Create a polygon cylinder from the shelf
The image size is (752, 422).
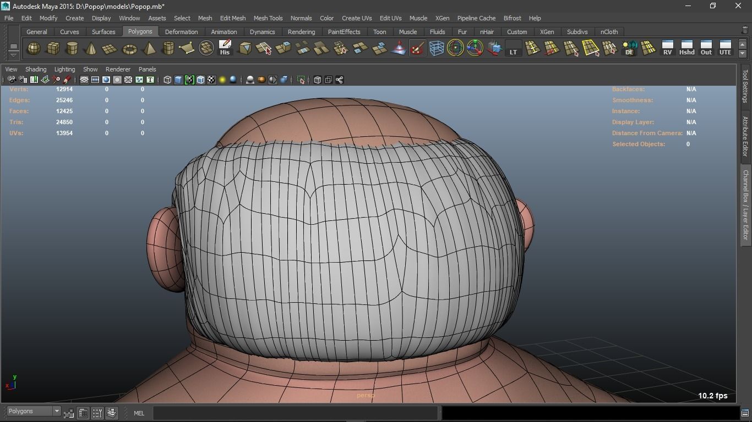[72, 48]
